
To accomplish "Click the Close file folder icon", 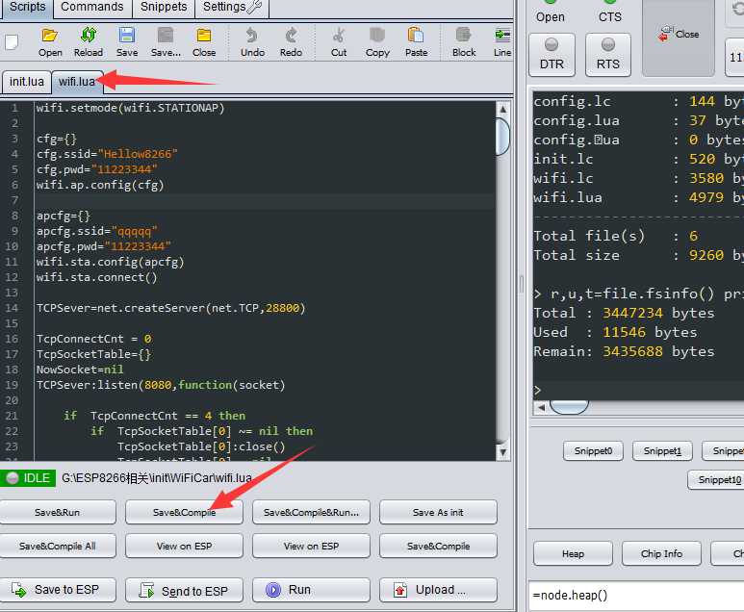I will tap(204, 41).
